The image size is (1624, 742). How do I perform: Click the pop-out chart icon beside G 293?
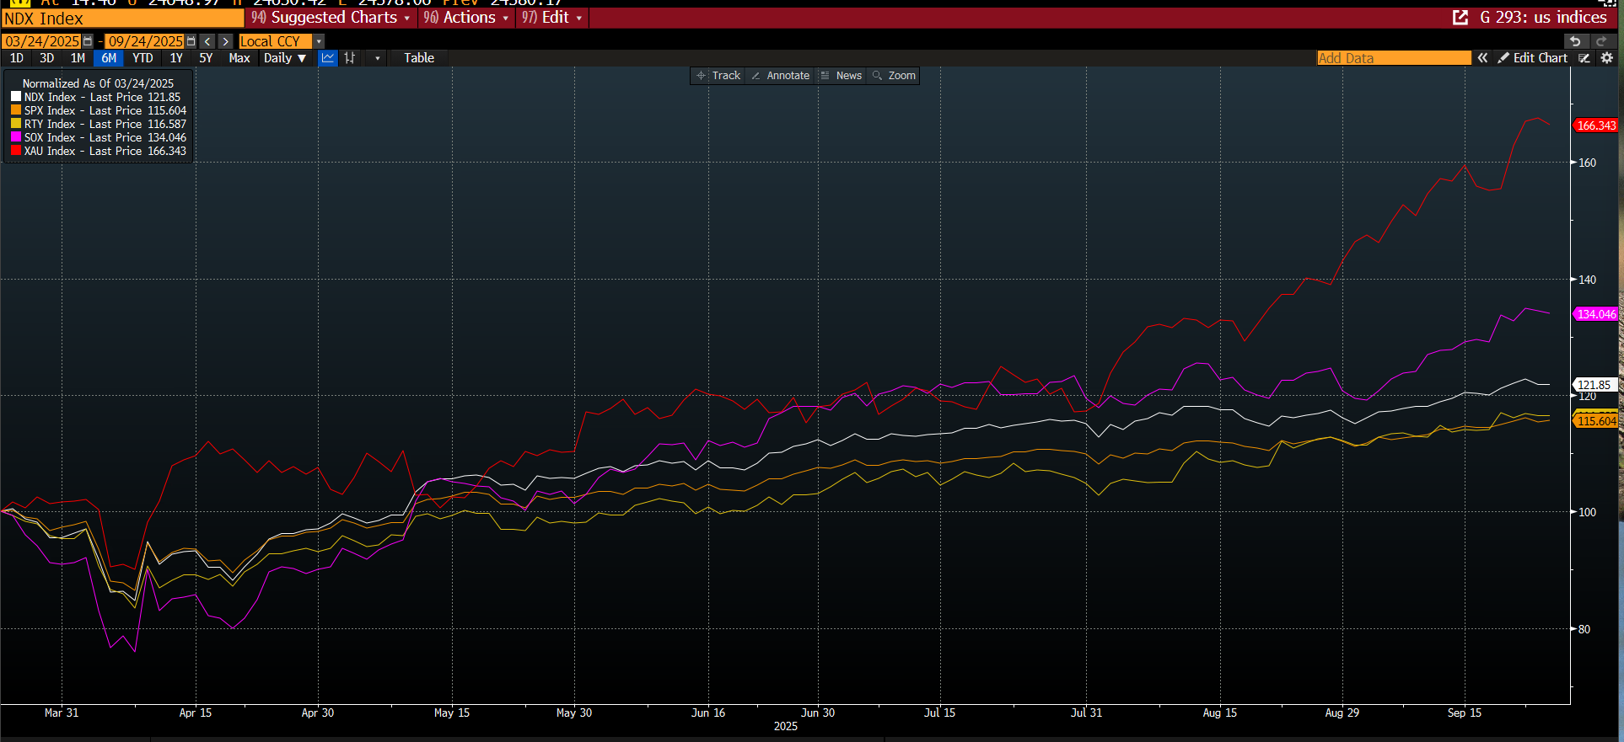pyautogui.click(x=1460, y=18)
